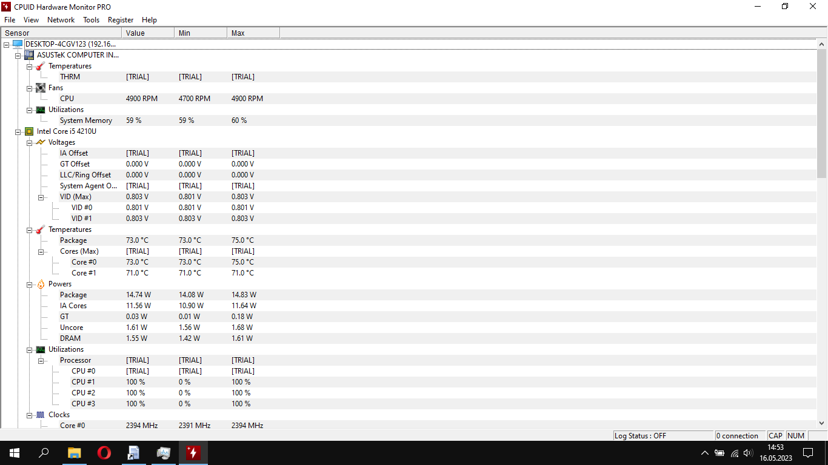828x465 pixels.
Task: Click the Max column header
Action: (253, 33)
